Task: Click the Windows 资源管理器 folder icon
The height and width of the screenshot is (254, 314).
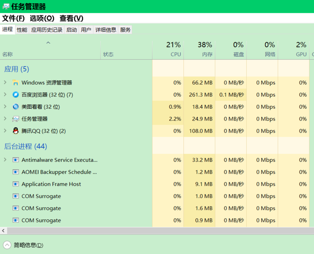Action: [15, 83]
